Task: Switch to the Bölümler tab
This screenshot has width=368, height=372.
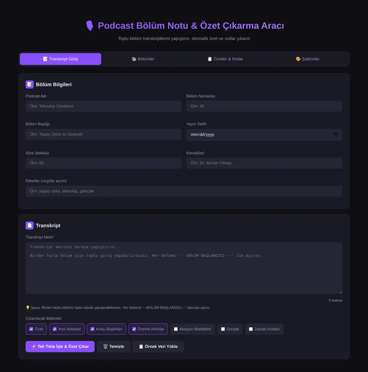Action: pyautogui.click(x=143, y=59)
